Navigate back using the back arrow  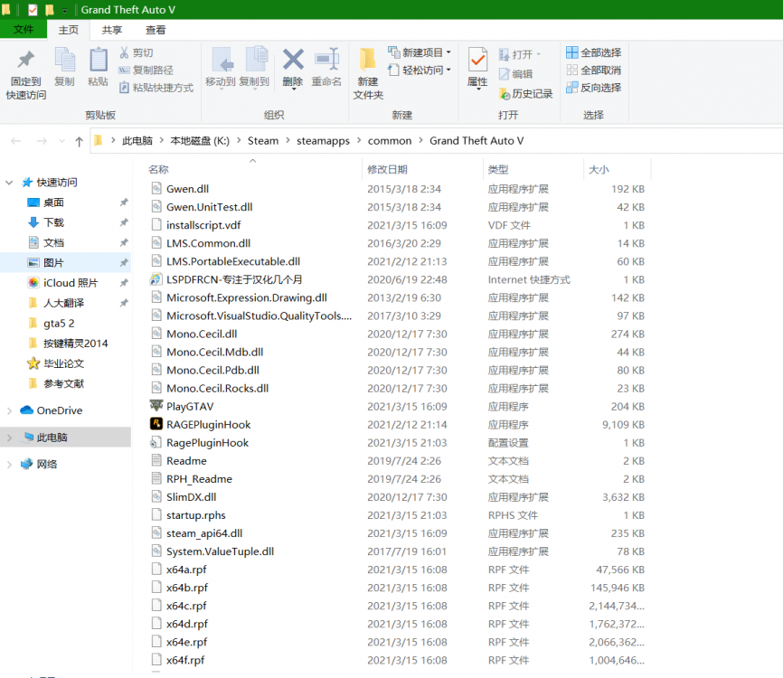coord(15,140)
